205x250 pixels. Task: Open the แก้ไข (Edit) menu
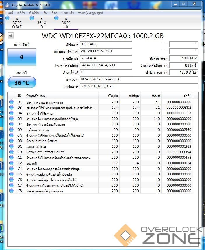21,13
